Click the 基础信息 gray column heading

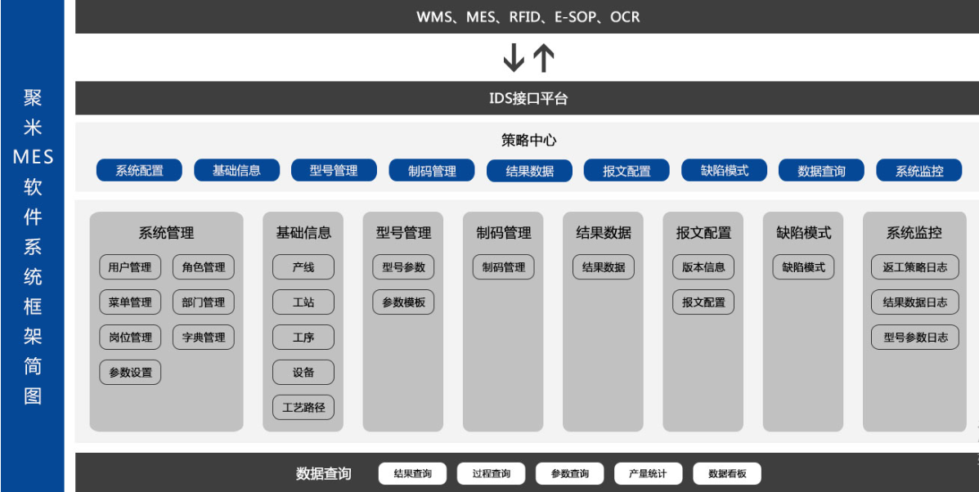pos(303,233)
